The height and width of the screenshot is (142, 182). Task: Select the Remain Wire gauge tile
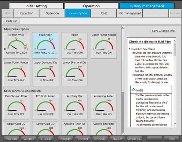tap(16, 45)
